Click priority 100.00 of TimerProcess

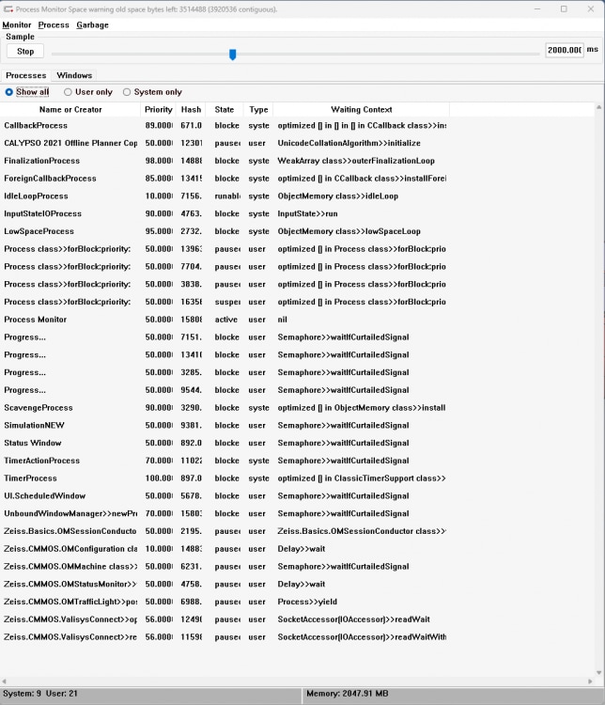[158, 478]
